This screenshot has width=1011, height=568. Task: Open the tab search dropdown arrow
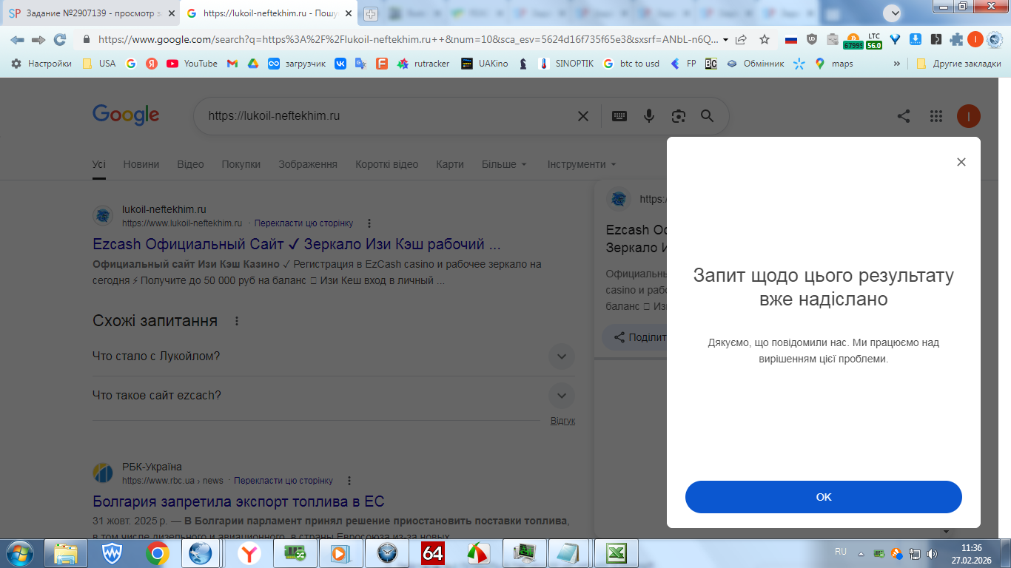coord(893,13)
